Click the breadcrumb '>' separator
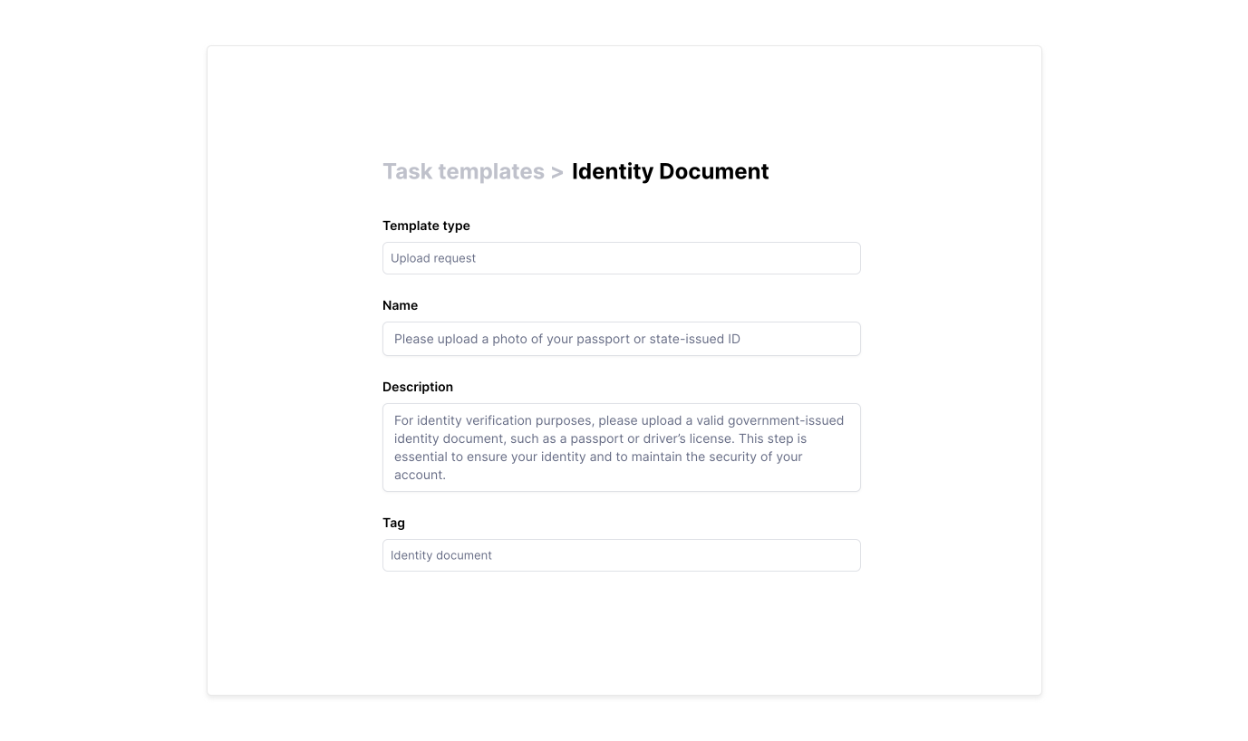 [556, 172]
